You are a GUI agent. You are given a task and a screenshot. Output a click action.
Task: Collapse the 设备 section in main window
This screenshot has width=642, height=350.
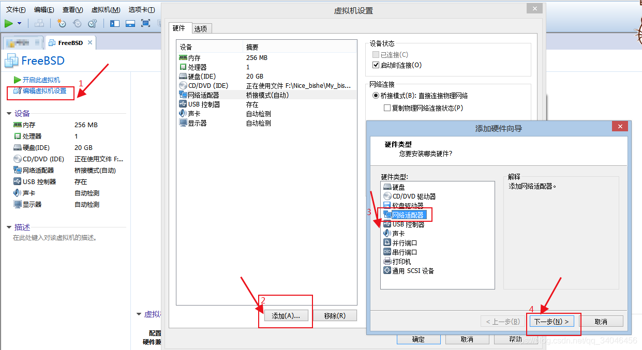[9, 113]
